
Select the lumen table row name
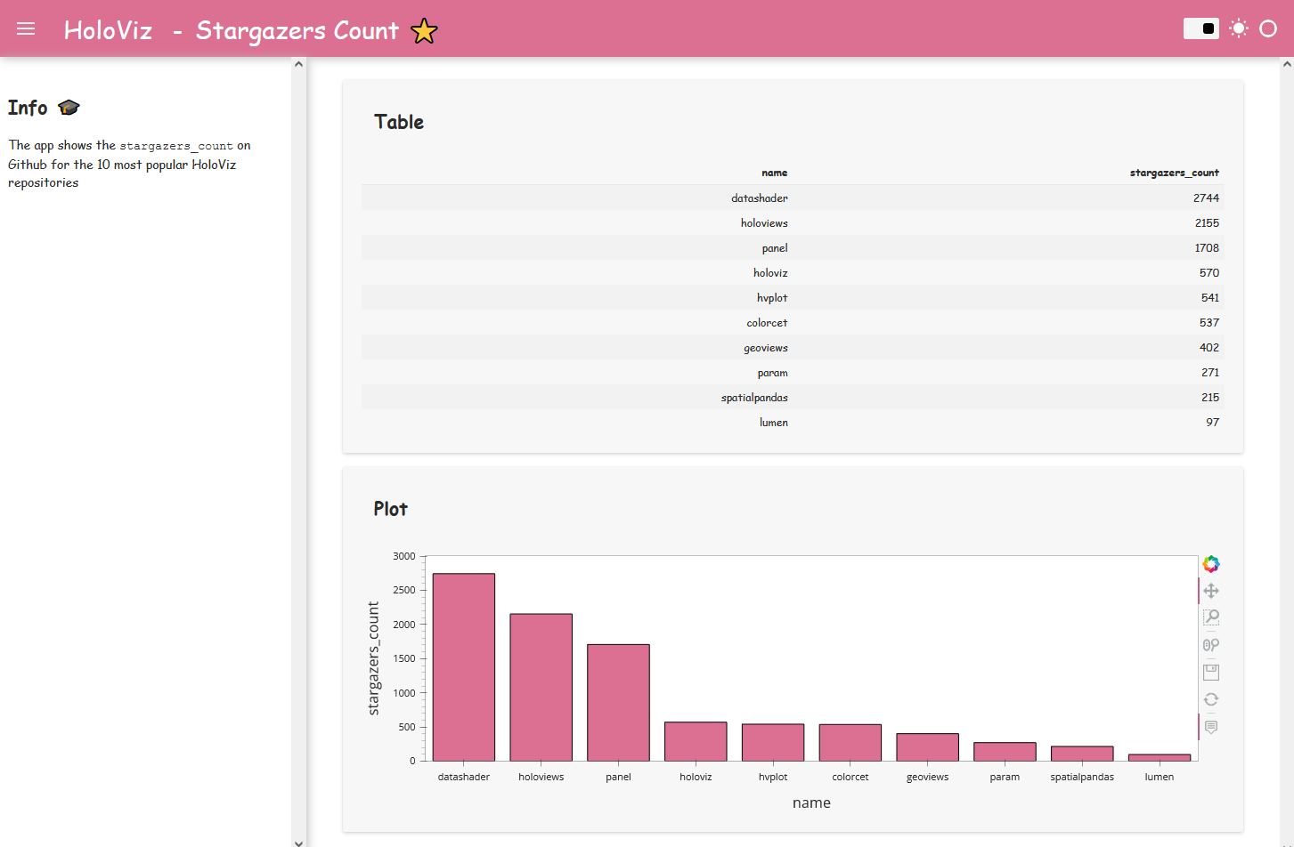[x=773, y=422]
